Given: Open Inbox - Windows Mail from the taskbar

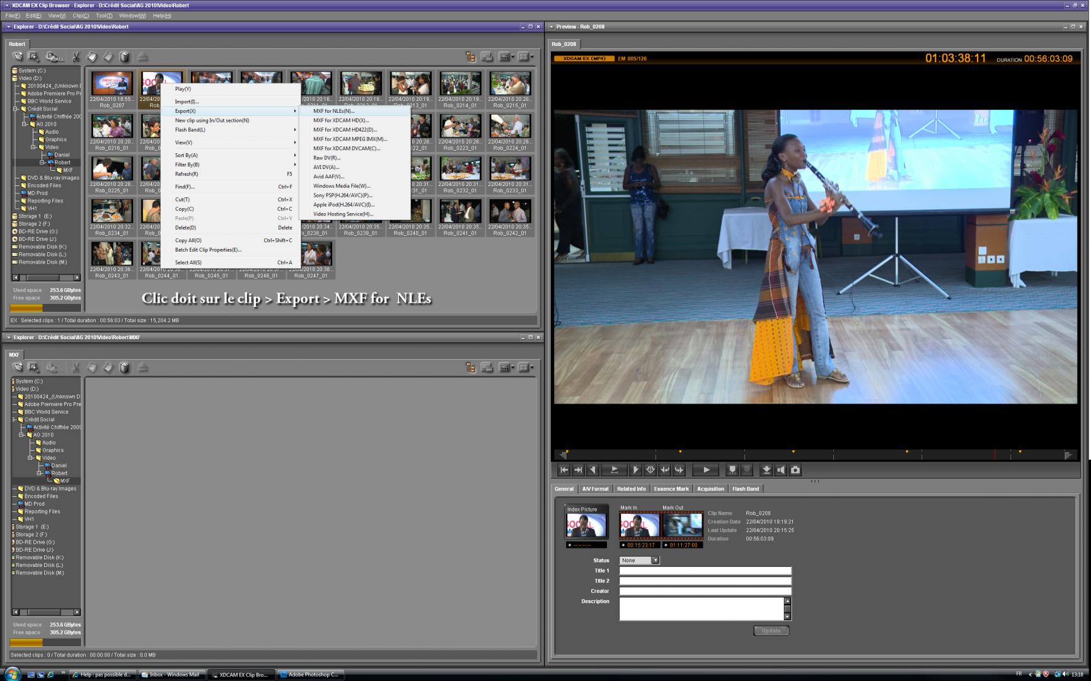Looking at the screenshot, I should coord(170,675).
